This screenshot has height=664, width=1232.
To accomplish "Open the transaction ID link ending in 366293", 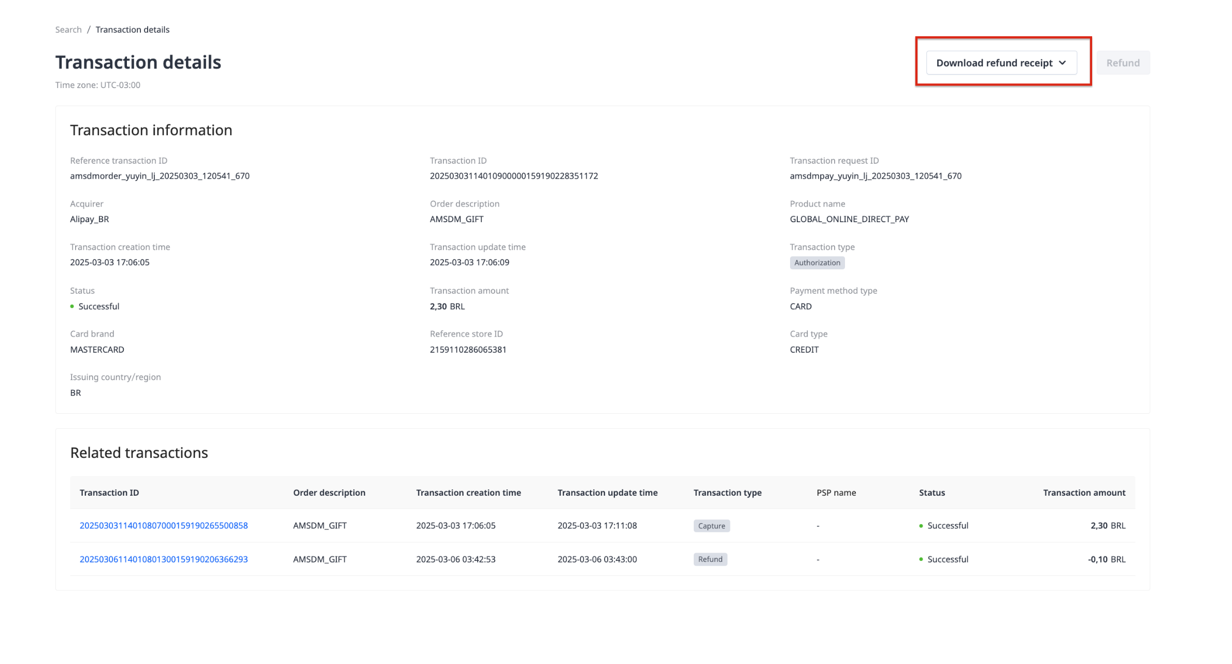I will (x=164, y=559).
